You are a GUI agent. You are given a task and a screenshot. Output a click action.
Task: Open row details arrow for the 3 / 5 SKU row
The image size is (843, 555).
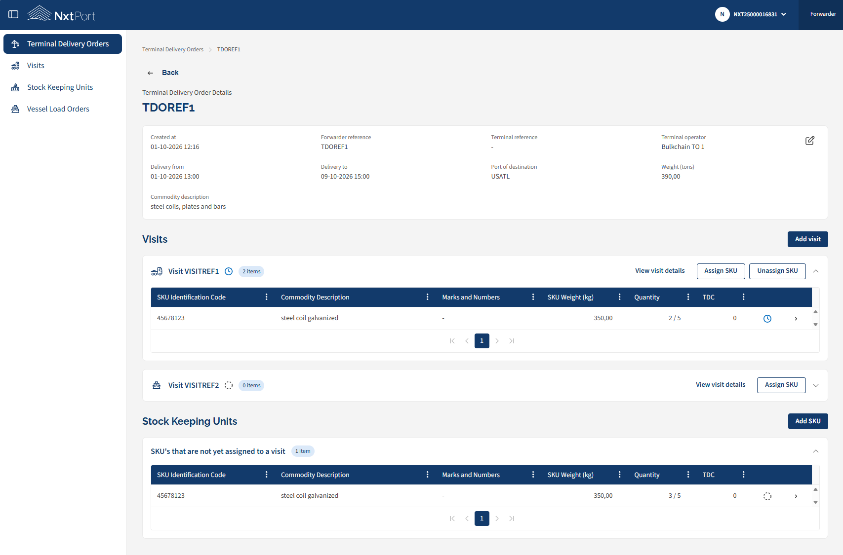click(796, 496)
